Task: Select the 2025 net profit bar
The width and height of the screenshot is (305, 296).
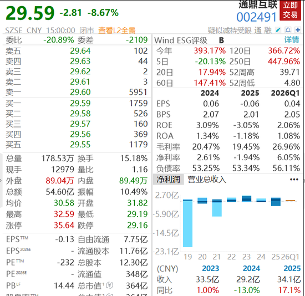Action: (x=276, y=202)
